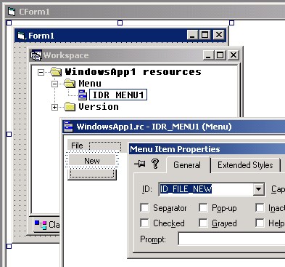Click the CForm1 title bar icon

pos(12,12)
